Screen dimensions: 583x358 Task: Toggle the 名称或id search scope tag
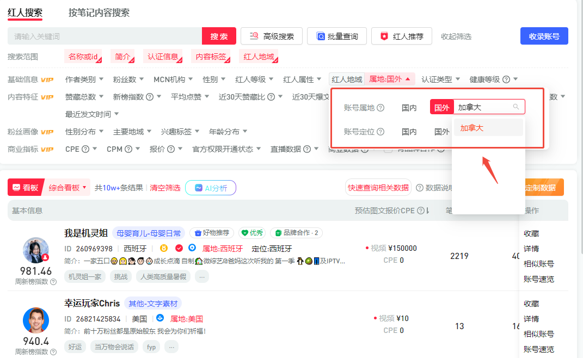click(x=84, y=57)
